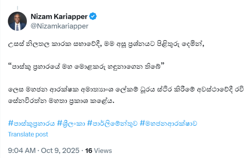Select the Views label
The width and height of the screenshot is (252, 158).
(x=104, y=150)
